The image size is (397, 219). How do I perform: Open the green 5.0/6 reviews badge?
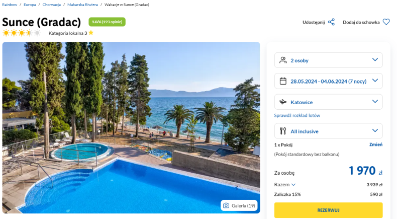pos(107,22)
